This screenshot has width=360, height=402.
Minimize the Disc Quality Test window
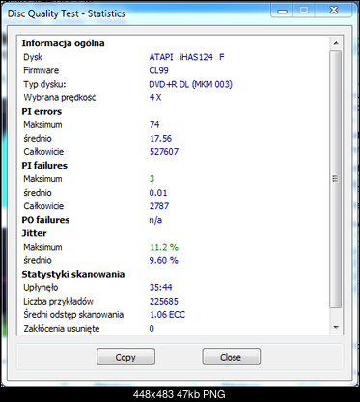coord(282,12)
